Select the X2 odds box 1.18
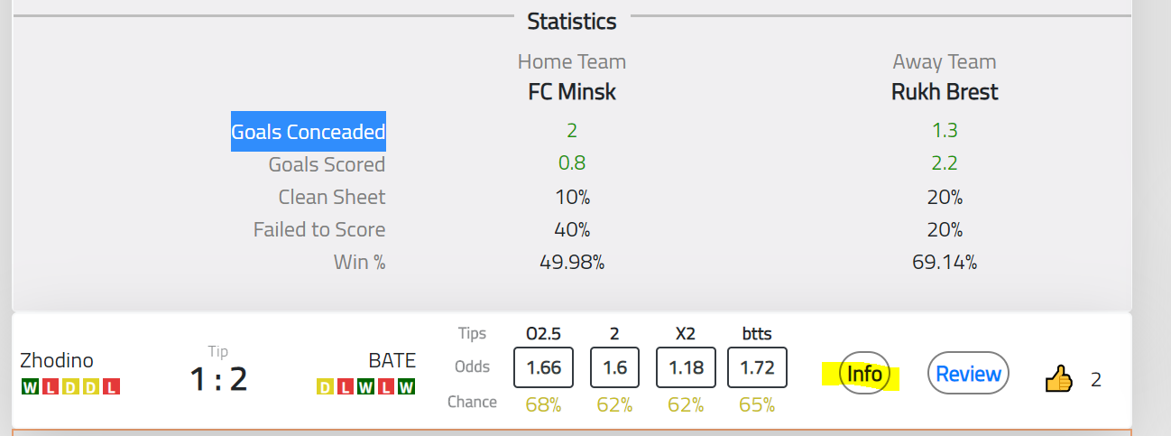Screen dimensions: 1171x436 click(686, 367)
